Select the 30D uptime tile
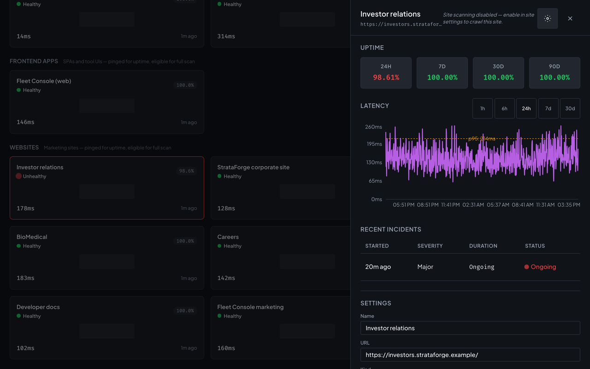 [498, 73]
